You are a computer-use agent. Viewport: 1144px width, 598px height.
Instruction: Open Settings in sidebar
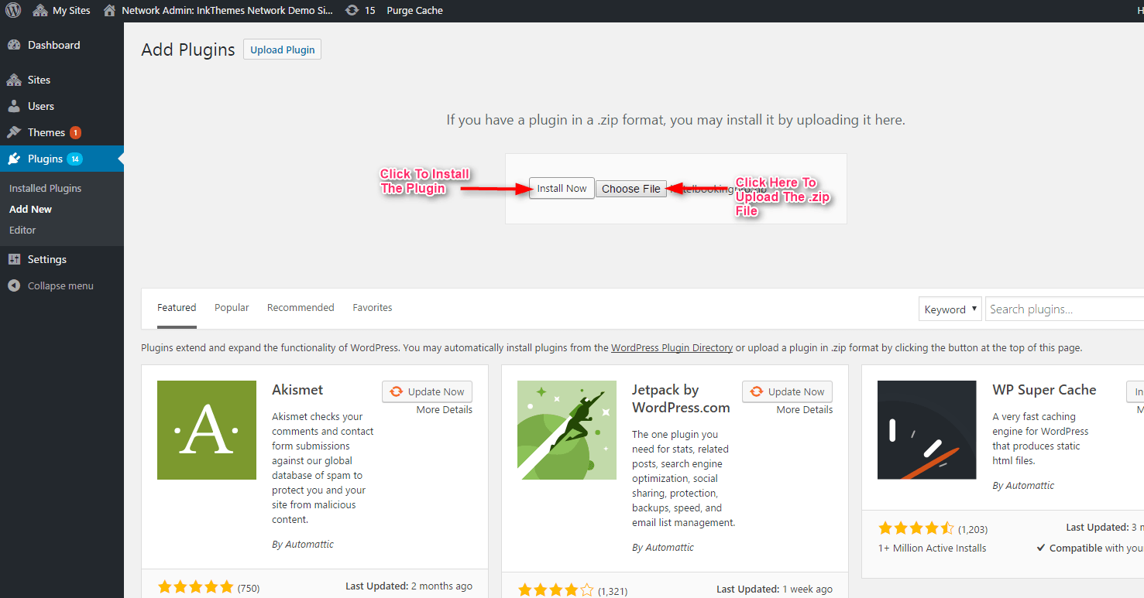47,259
